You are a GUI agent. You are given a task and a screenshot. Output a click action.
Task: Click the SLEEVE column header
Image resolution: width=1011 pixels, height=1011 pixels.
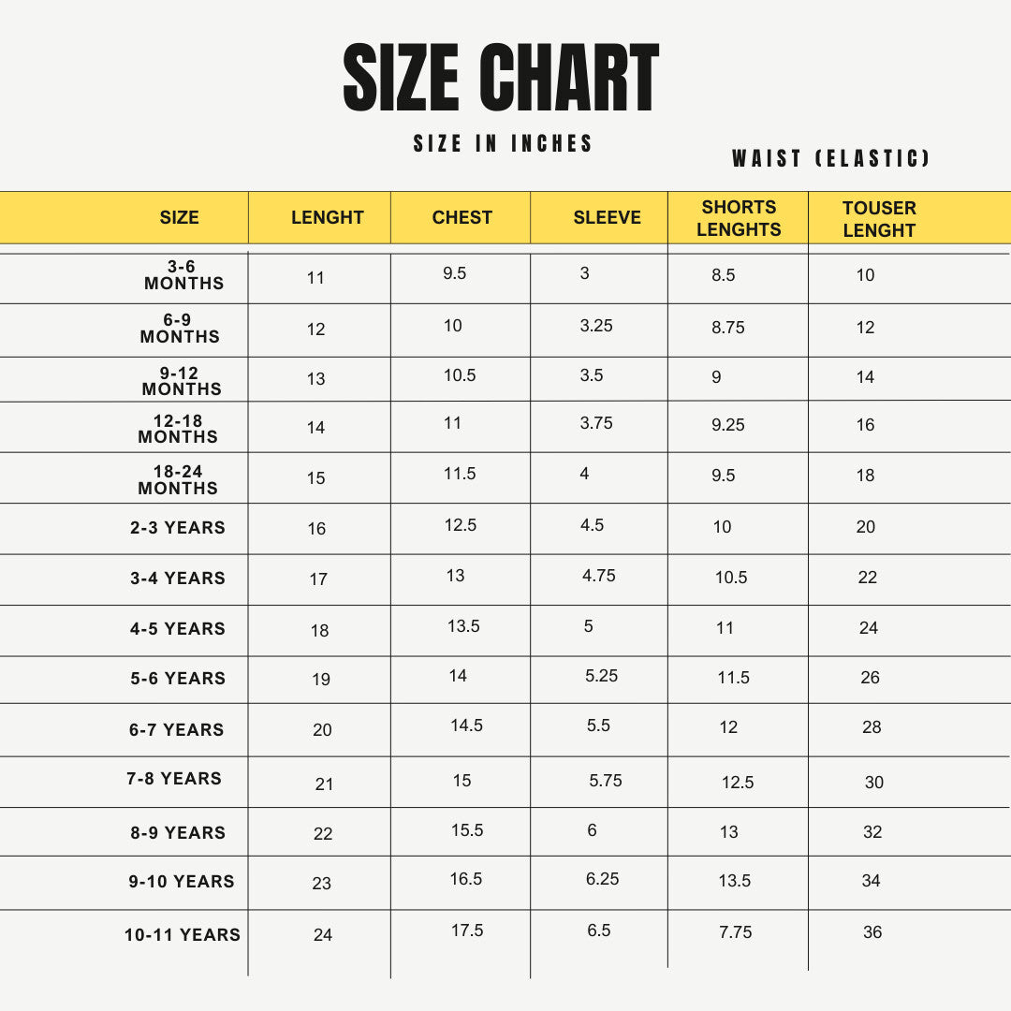point(607,218)
